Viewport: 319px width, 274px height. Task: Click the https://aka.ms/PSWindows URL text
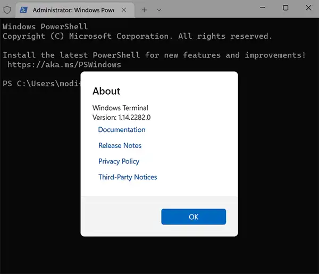pyautogui.click(x=64, y=65)
